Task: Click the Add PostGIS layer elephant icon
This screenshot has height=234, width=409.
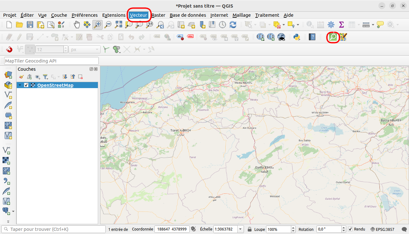Action: (x=6, y=211)
